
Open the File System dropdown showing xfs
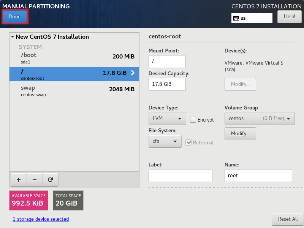coord(165,141)
